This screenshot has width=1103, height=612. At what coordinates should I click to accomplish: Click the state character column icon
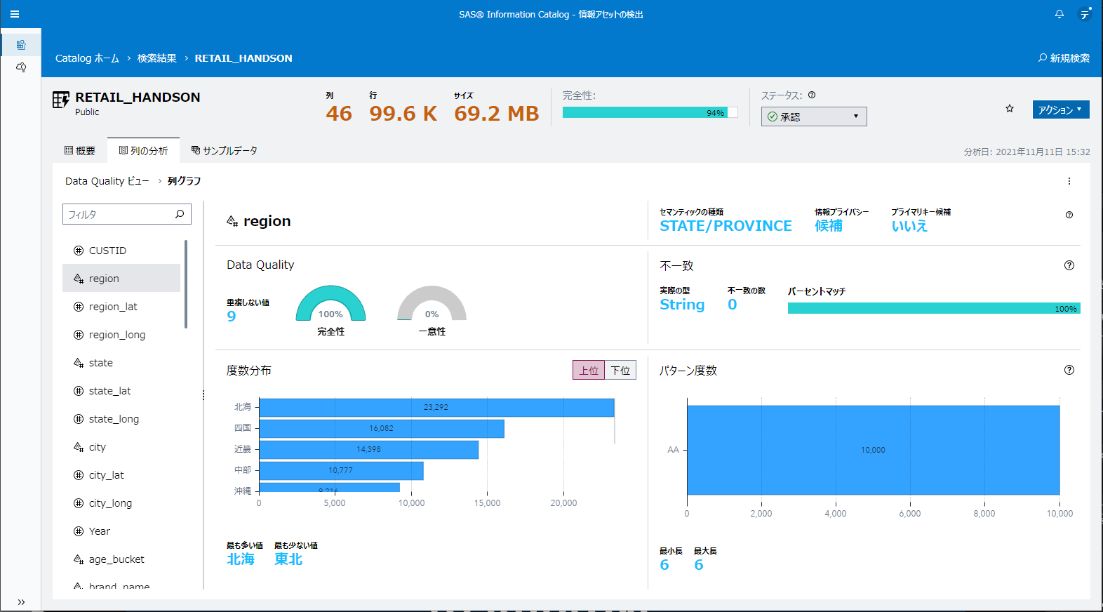coord(79,363)
